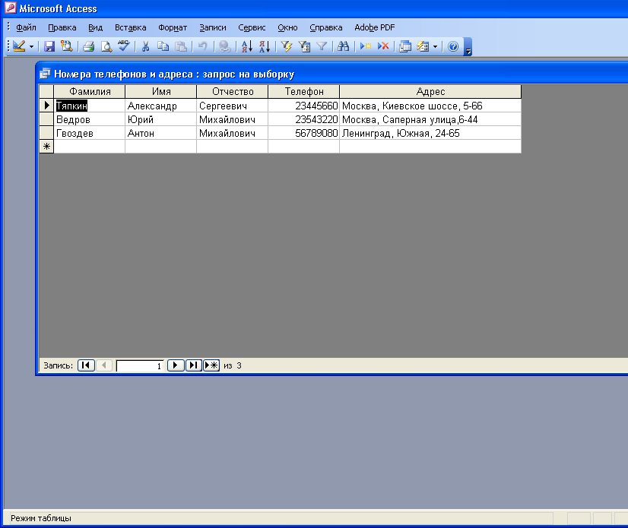Screen dimensions: 628x528
Task: Click the phone cell 23543220
Action: pyautogui.click(x=304, y=119)
